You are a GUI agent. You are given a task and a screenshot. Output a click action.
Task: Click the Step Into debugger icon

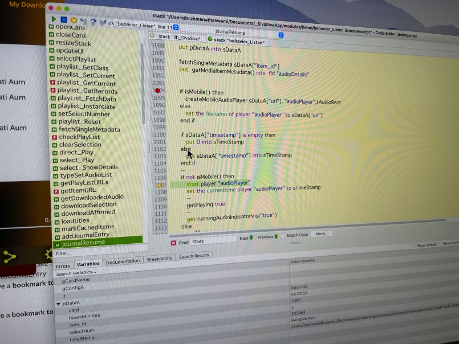[83, 21]
